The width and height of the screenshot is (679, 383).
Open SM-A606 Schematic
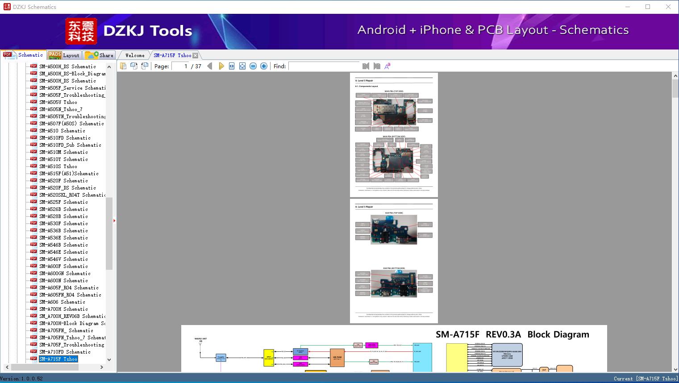point(62,302)
